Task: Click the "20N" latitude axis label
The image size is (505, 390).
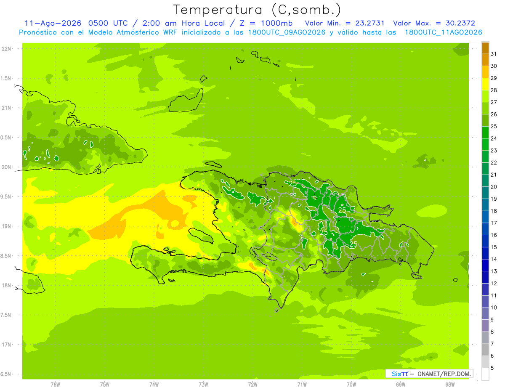Action: 6,167
